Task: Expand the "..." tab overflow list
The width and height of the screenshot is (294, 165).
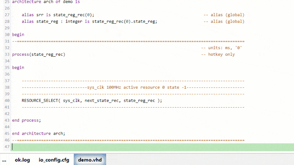Action: 4,160
